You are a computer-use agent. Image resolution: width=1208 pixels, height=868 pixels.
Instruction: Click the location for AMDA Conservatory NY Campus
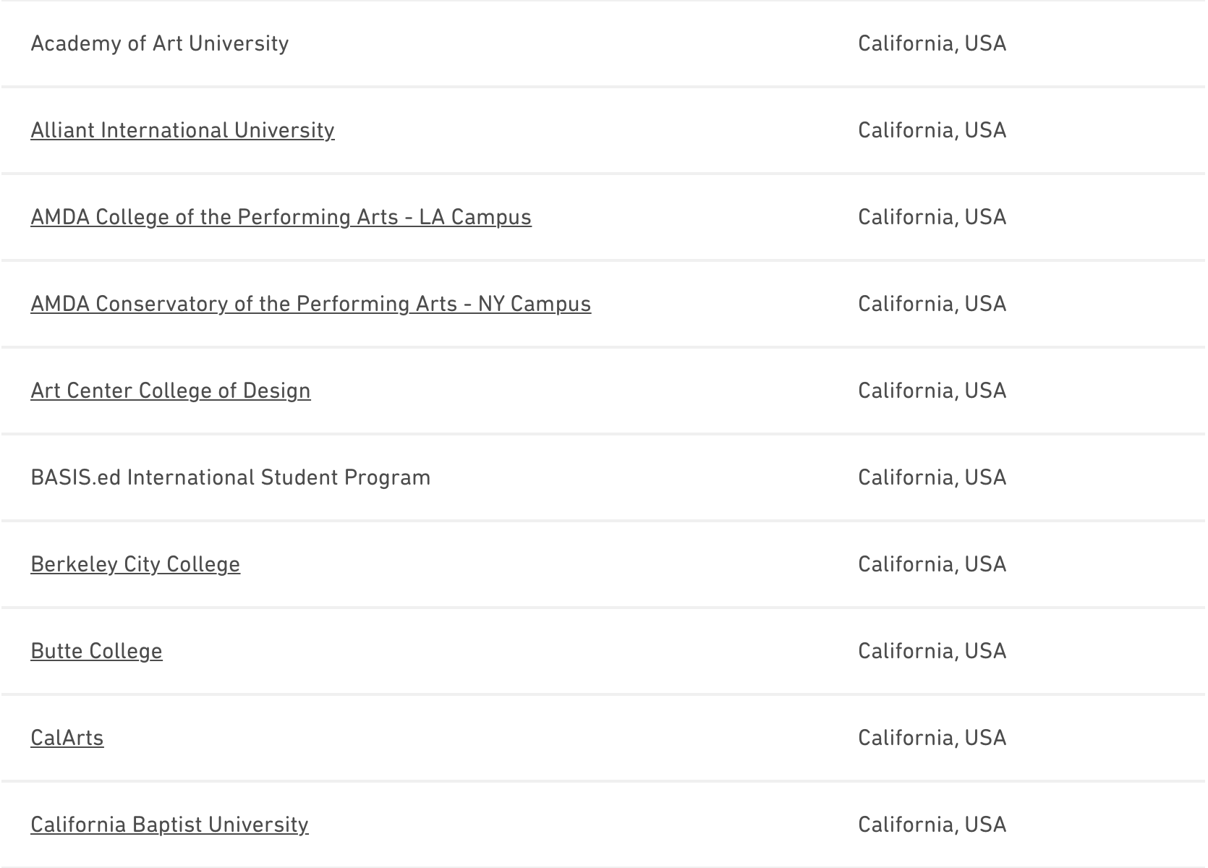pyautogui.click(x=932, y=304)
